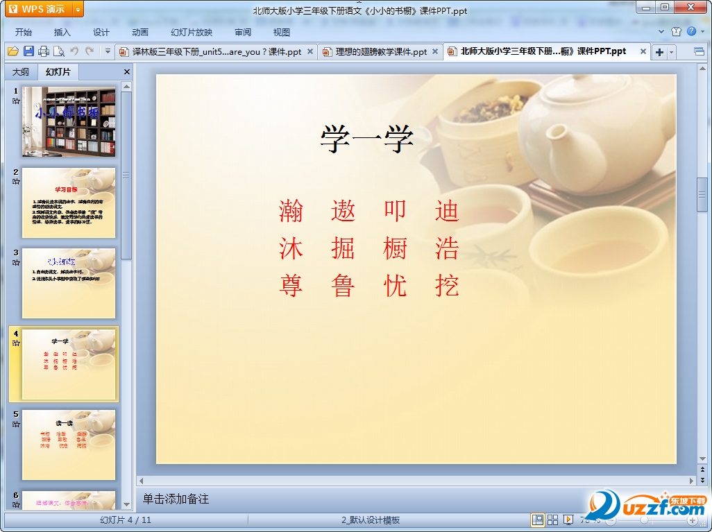Close the 理想的翅膀教学课件.ppt tab
Viewport: 712px width, 532px height.
pos(435,51)
